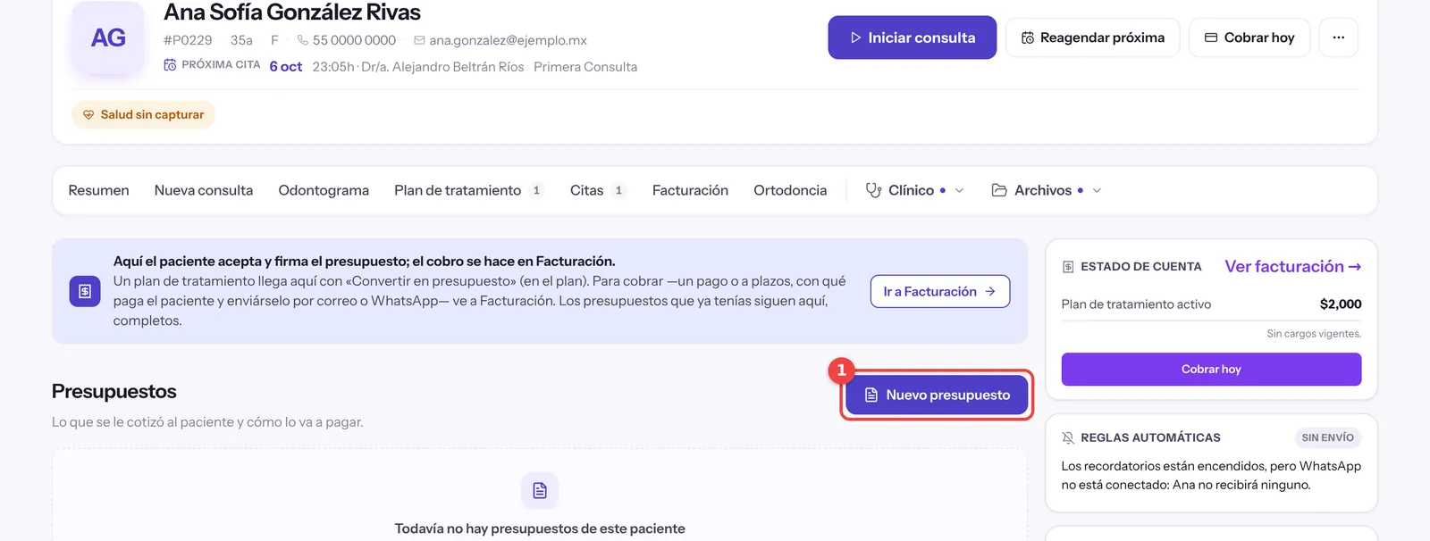Click the arrow icon in Ir a Facturación
This screenshot has width=1430, height=541.
pos(990,292)
